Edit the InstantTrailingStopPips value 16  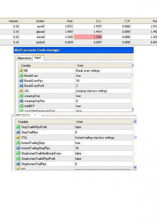pyautogui.click(x=103, y=148)
